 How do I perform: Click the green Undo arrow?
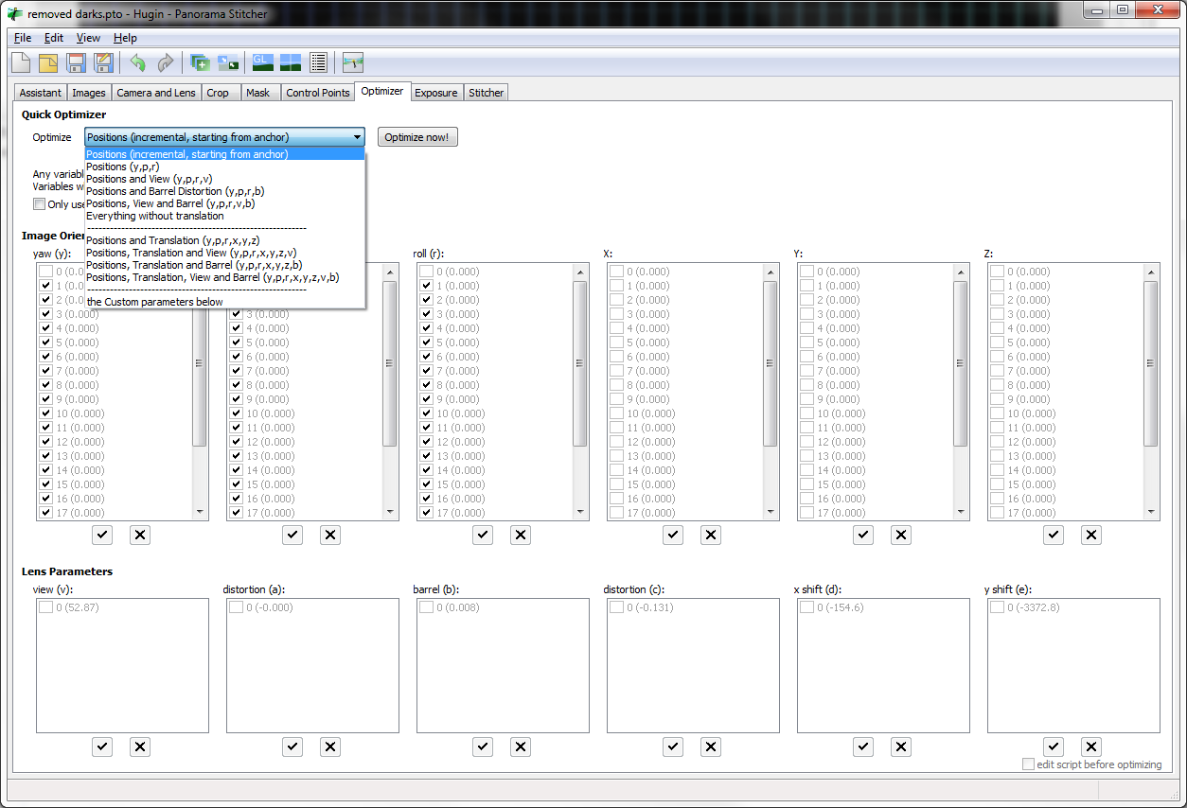click(x=138, y=63)
